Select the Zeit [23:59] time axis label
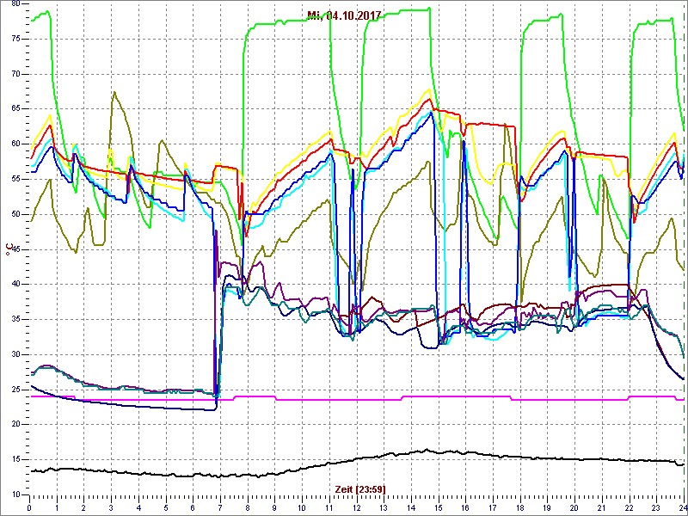Screen dimensions: 688x516 pos(360,488)
